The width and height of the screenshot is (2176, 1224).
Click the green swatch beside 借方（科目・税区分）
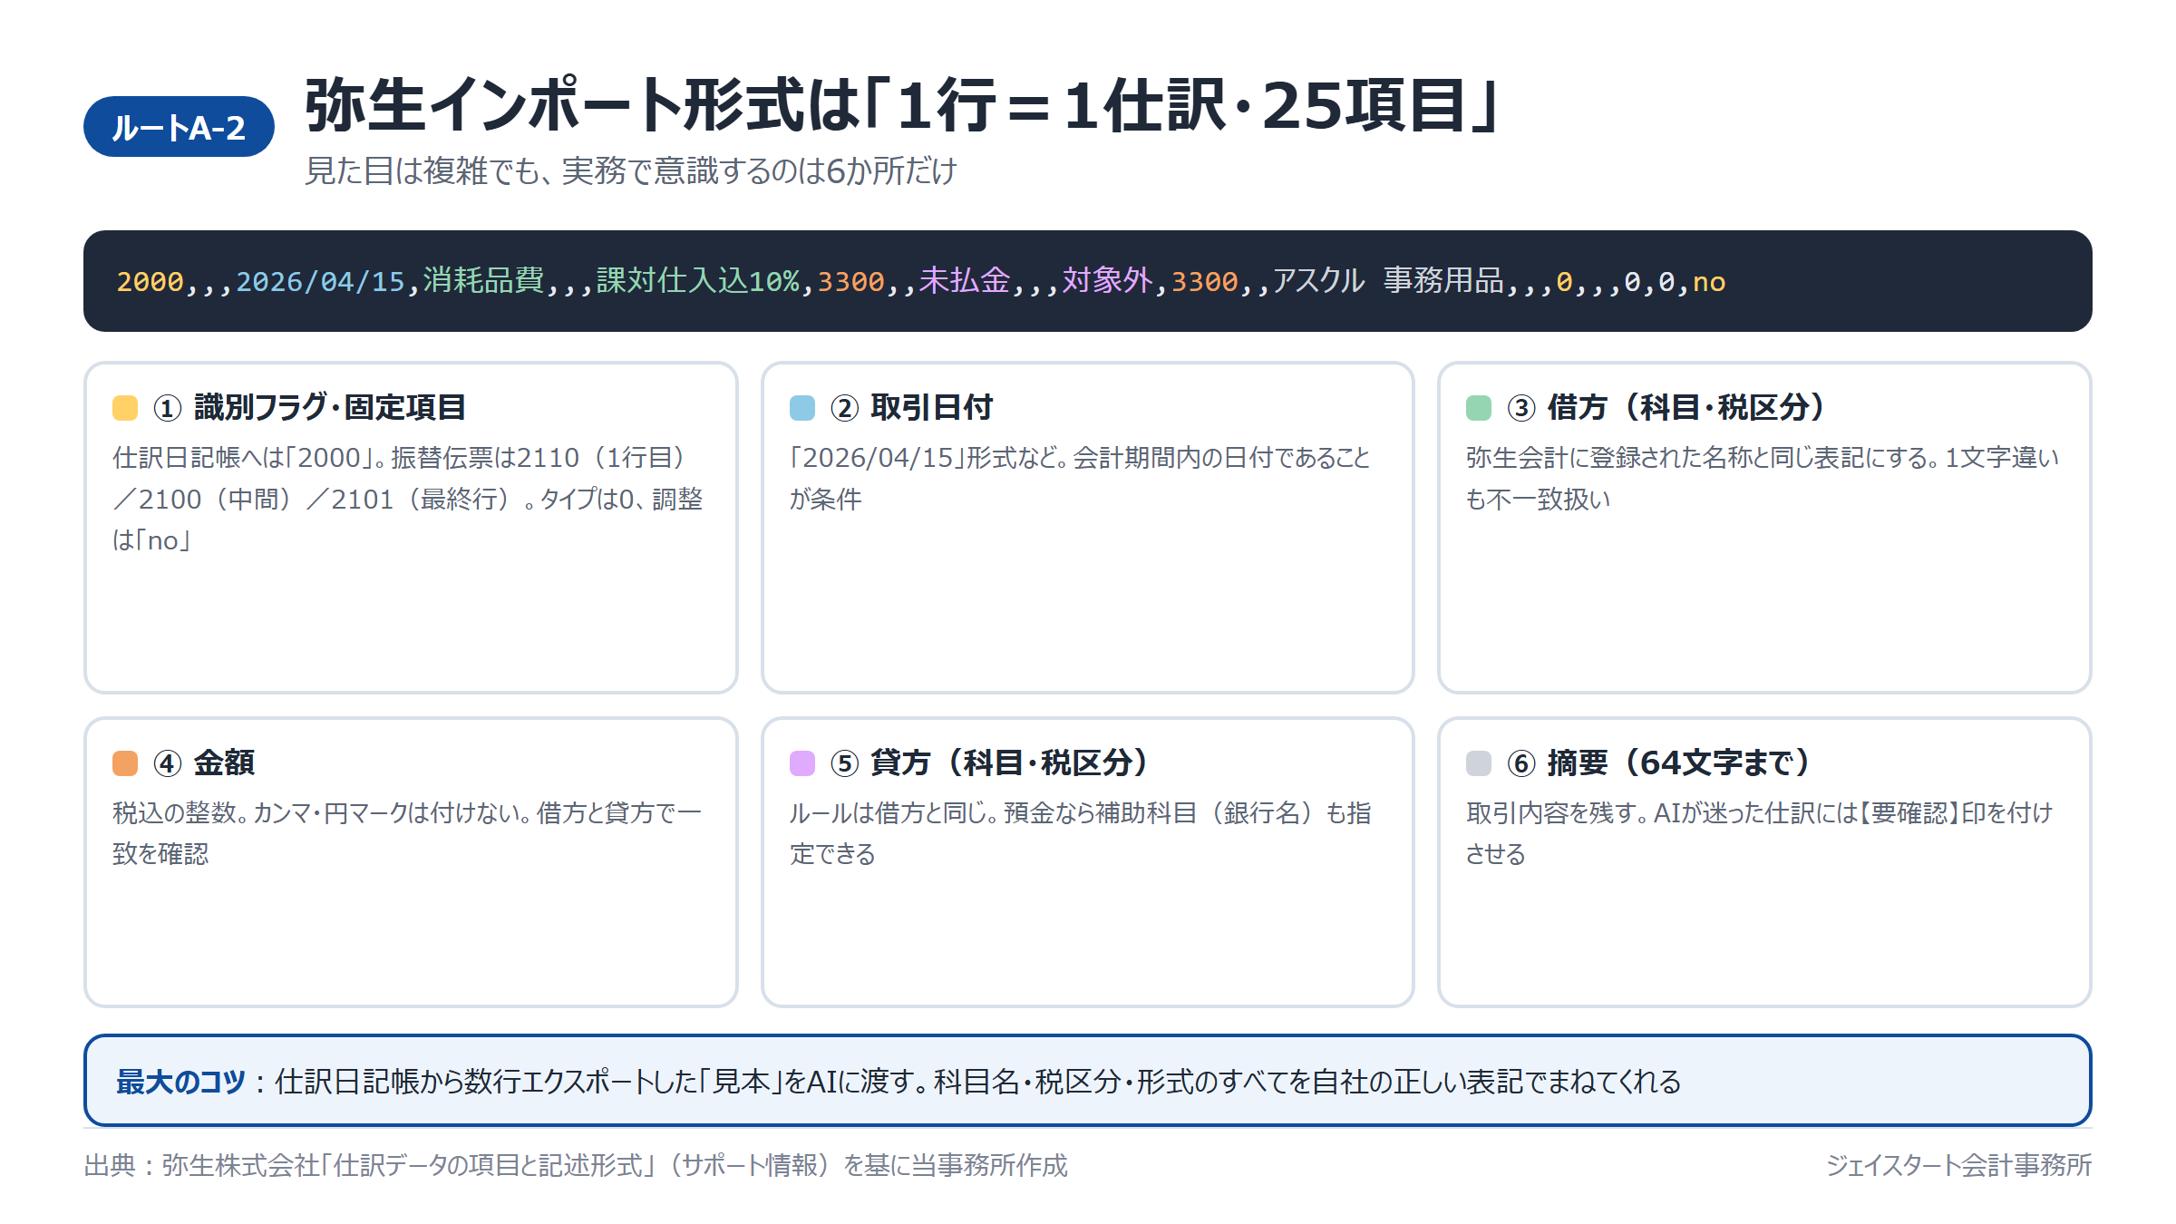1479,408
